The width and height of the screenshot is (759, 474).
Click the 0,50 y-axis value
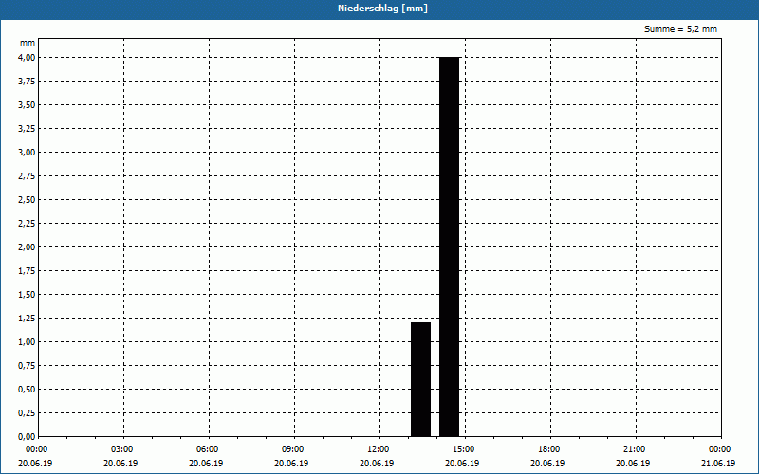click(27, 390)
